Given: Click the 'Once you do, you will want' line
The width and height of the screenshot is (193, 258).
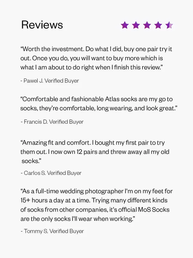Looking at the screenshot, I should (92, 58).
